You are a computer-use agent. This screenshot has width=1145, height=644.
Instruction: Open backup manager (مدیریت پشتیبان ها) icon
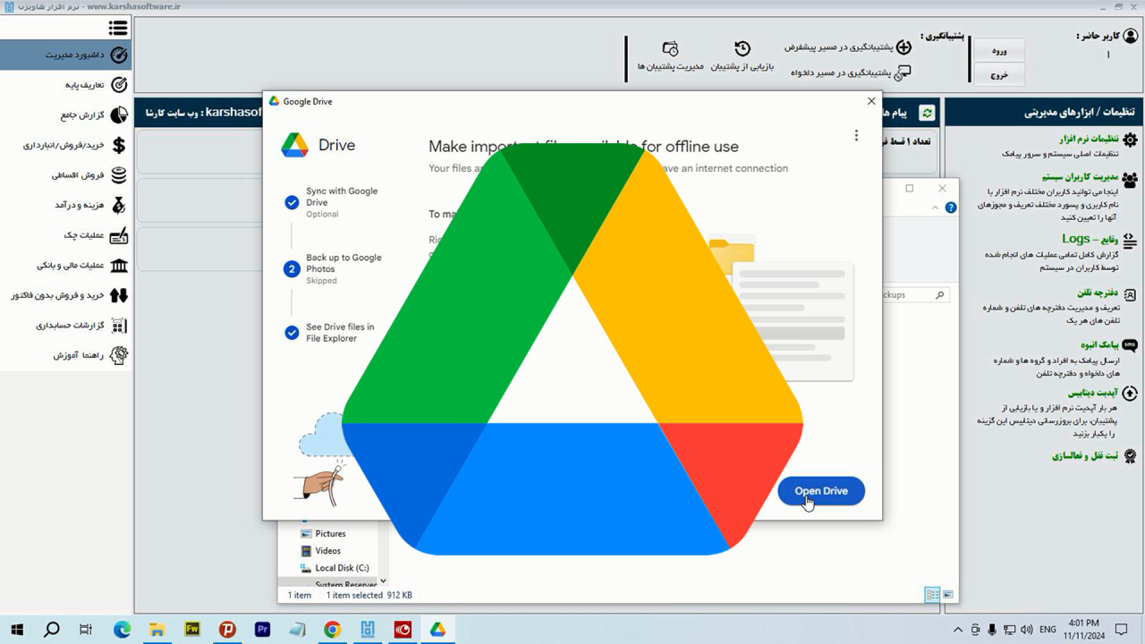670,48
